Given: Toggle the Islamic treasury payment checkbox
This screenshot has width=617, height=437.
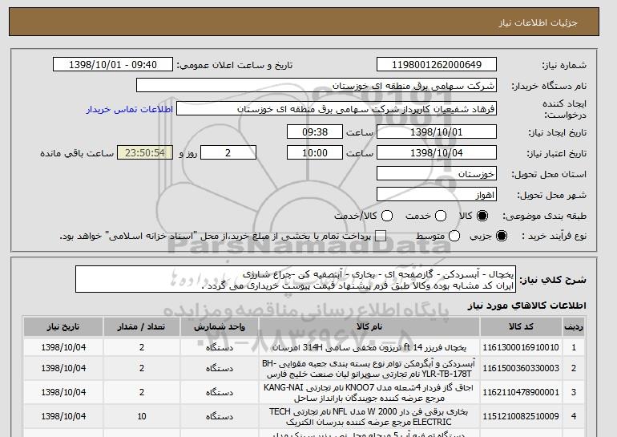Looking at the screenshot, I should (x=380, y=236).
